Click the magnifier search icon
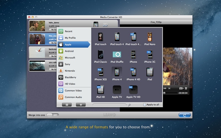Viewport: 221px width, 138px height. [129, 105]
